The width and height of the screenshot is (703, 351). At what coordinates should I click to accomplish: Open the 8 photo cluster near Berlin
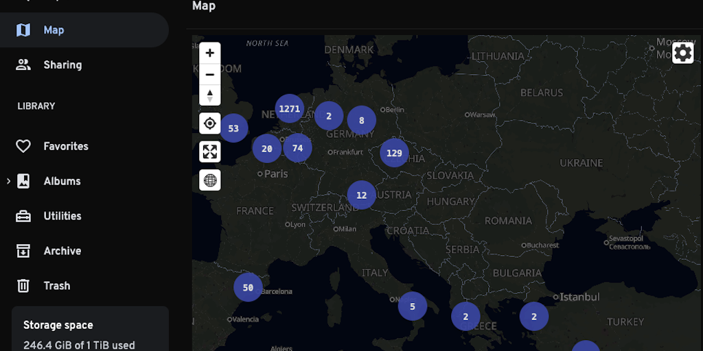coord(361,121)
